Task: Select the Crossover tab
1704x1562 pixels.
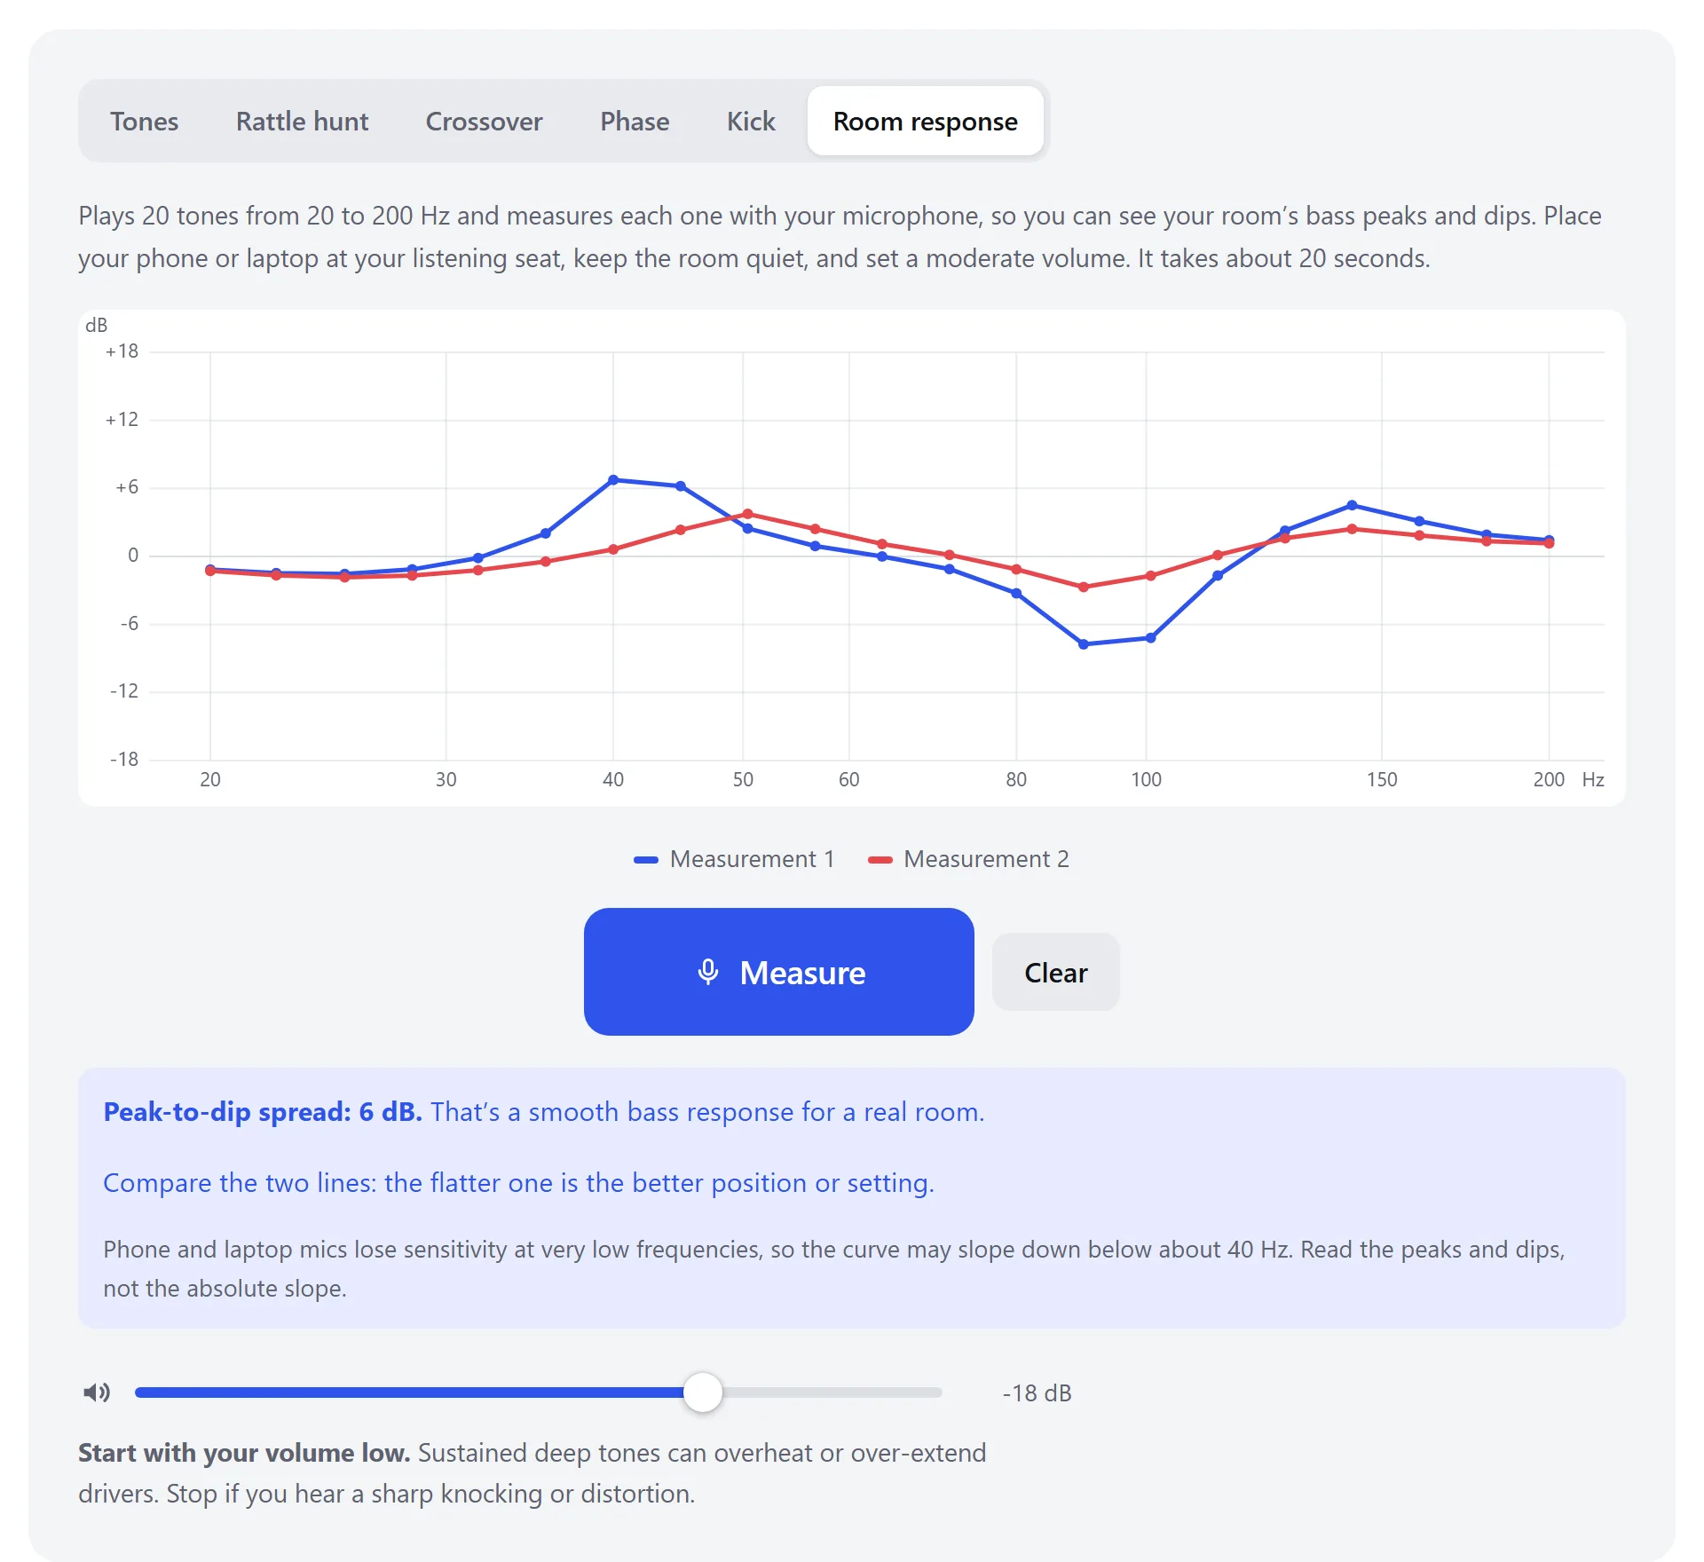Action: (484, 121)
